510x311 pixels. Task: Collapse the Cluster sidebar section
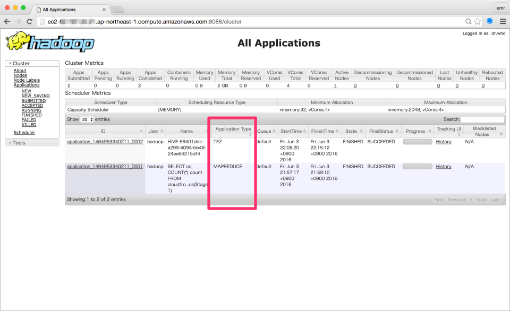point(10,64)
